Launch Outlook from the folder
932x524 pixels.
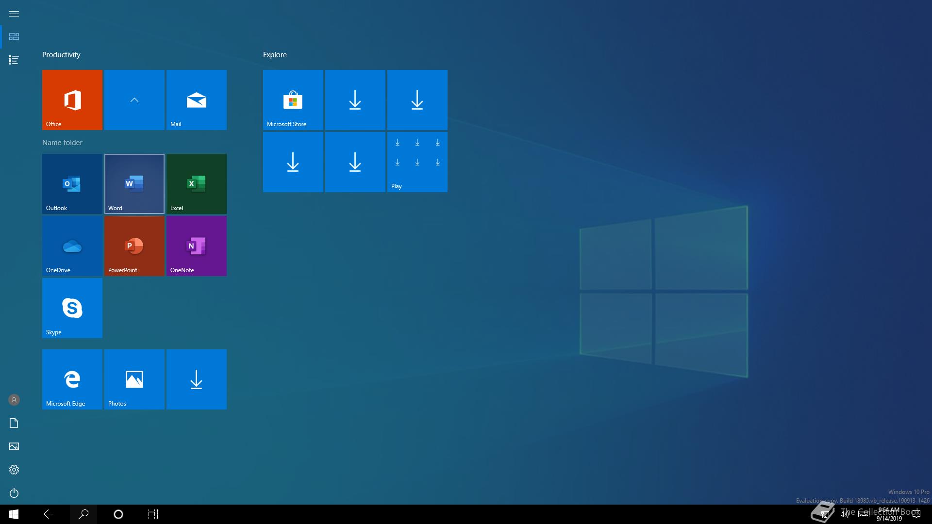pyautogui.click(x=72, y=184)
